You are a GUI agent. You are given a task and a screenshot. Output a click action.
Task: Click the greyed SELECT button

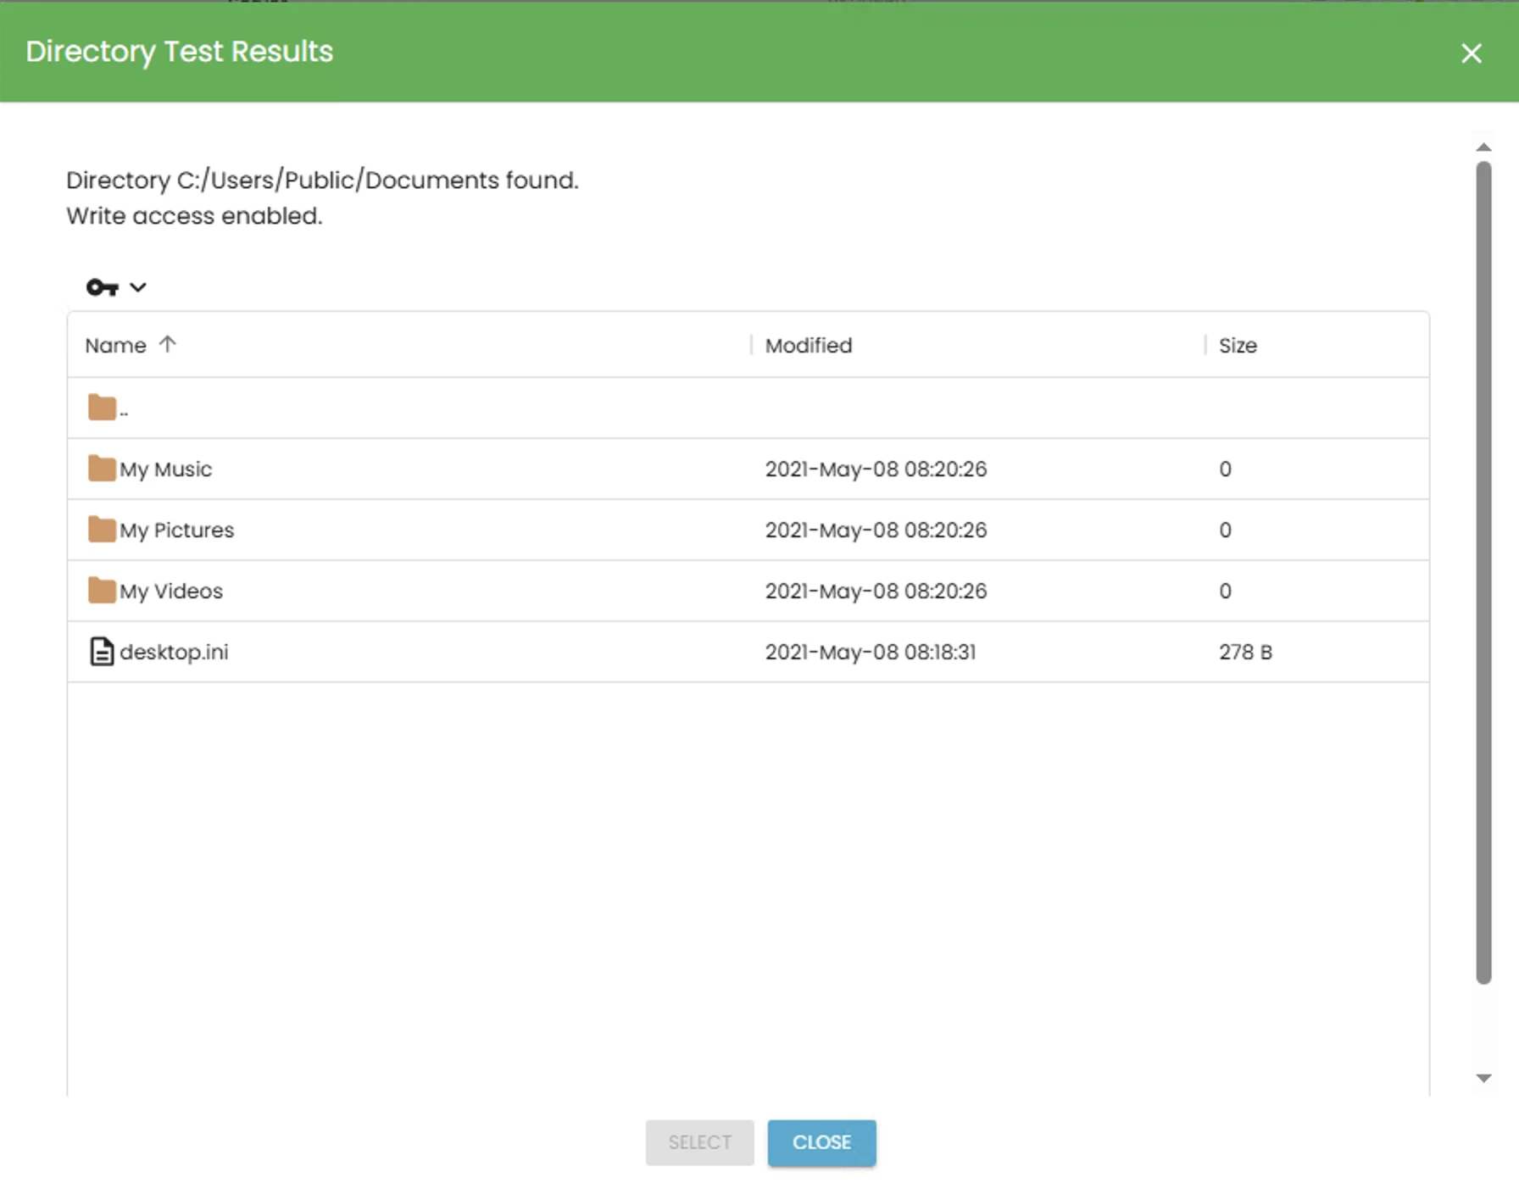[x=699, y=1142]
